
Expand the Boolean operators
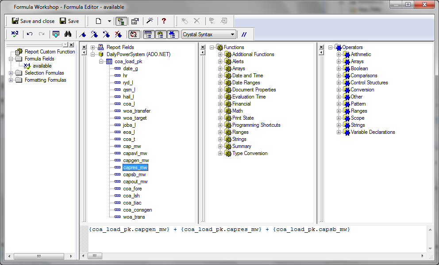[x=339, y=68]
